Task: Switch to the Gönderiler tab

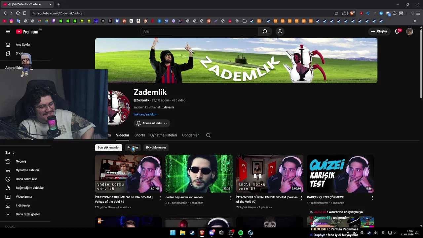Action: pos(190,135)
